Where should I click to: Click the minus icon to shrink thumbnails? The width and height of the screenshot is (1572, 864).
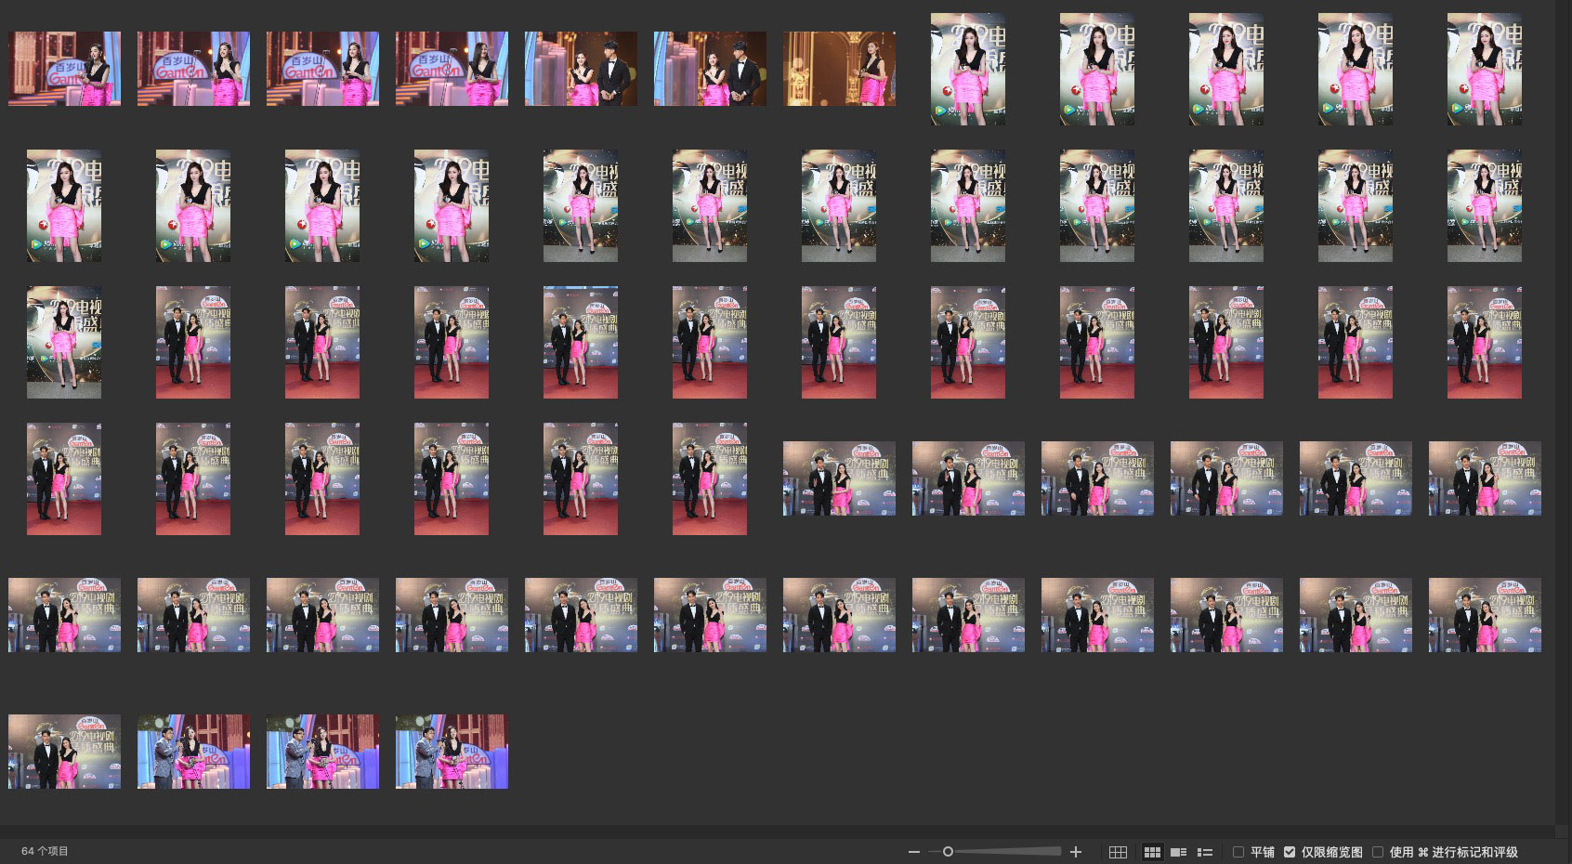click(914, 852)
